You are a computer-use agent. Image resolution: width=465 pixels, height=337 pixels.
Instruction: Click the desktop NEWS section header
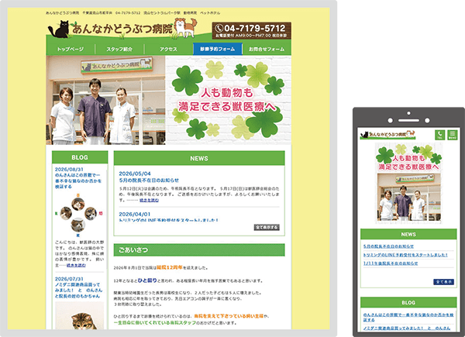point(199,158)
